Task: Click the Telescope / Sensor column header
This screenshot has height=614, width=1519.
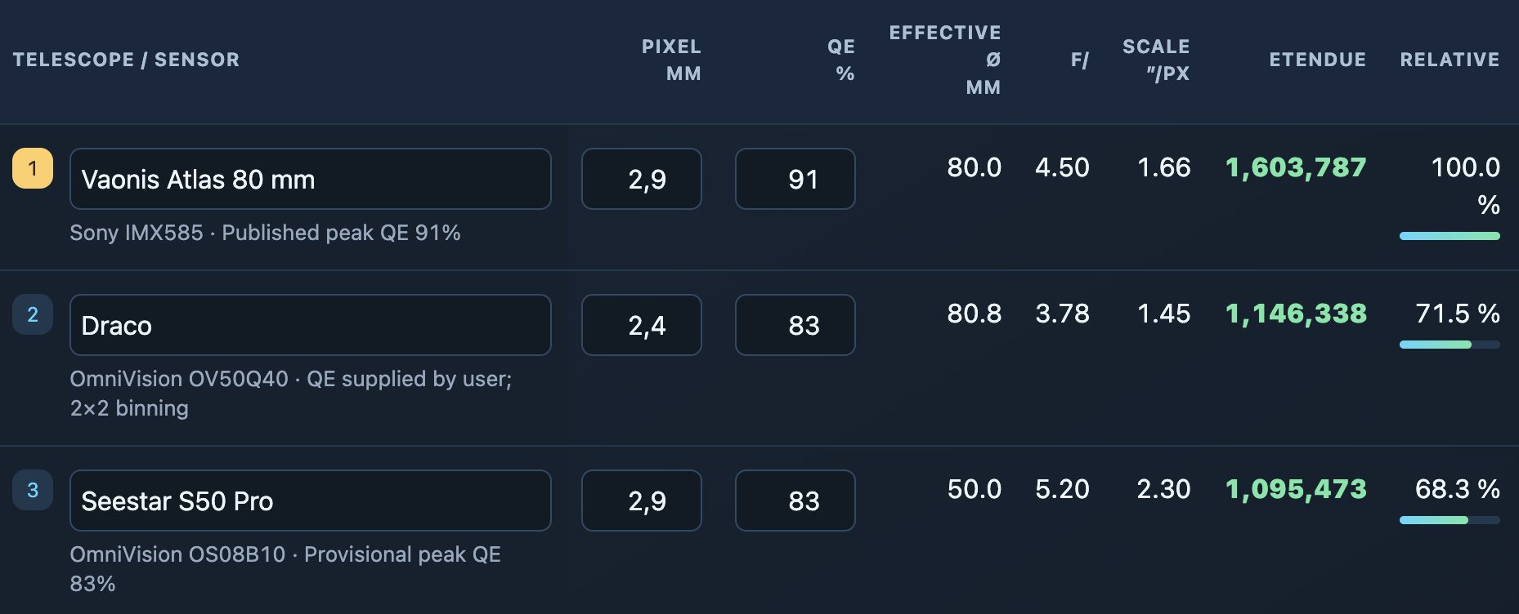Action: 127,60
